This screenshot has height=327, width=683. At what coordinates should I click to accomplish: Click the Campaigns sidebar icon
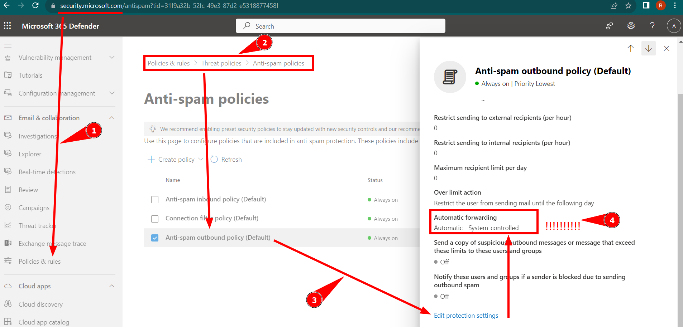pos(8,208)
